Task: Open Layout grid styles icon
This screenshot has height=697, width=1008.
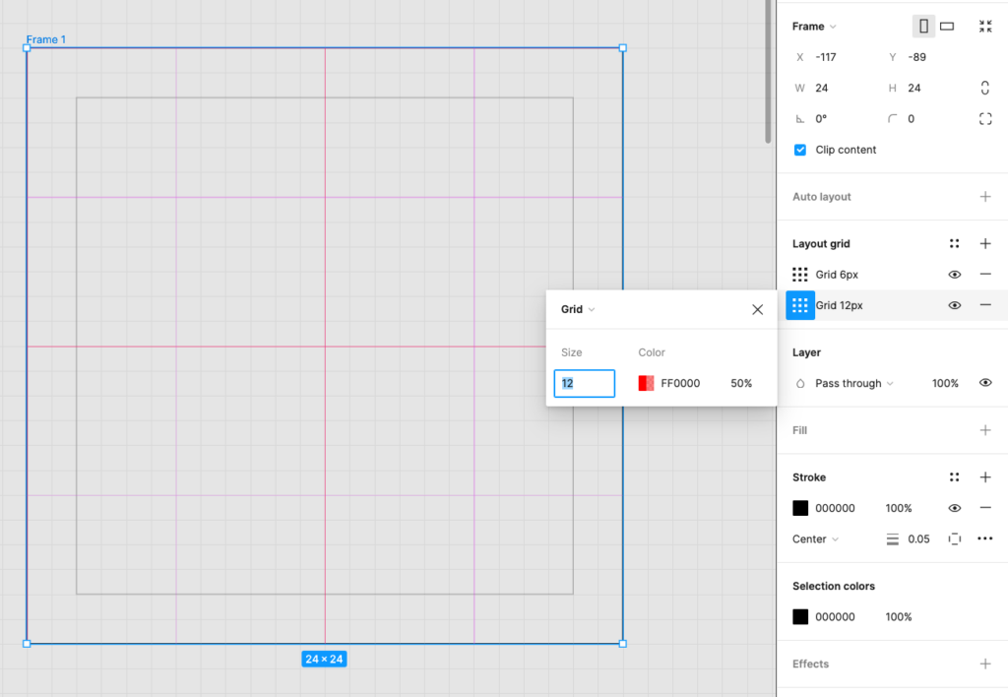Action: pyautogui.click(x=954, y=244)
